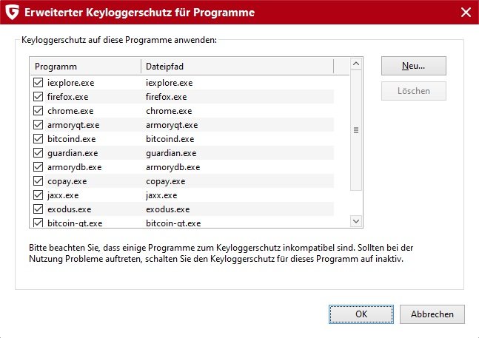Click the list scrollbar down arrow
This screenshot has height=338, width=479.
pos(356,221)
